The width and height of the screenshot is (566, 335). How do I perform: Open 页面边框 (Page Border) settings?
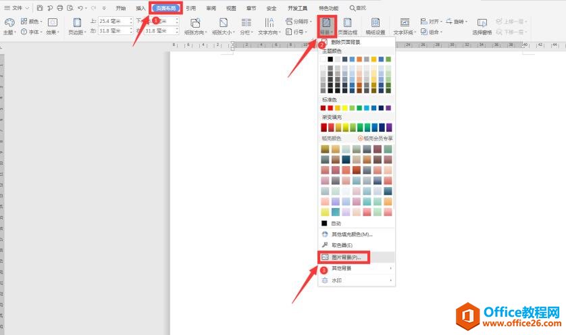tap(347, 26)
